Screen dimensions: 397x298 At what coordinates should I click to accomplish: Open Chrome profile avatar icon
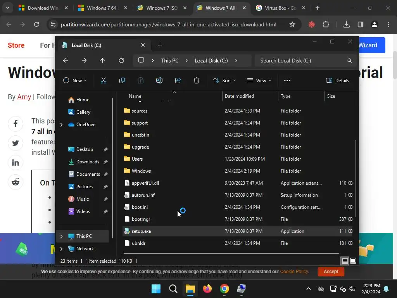[375, 24]
